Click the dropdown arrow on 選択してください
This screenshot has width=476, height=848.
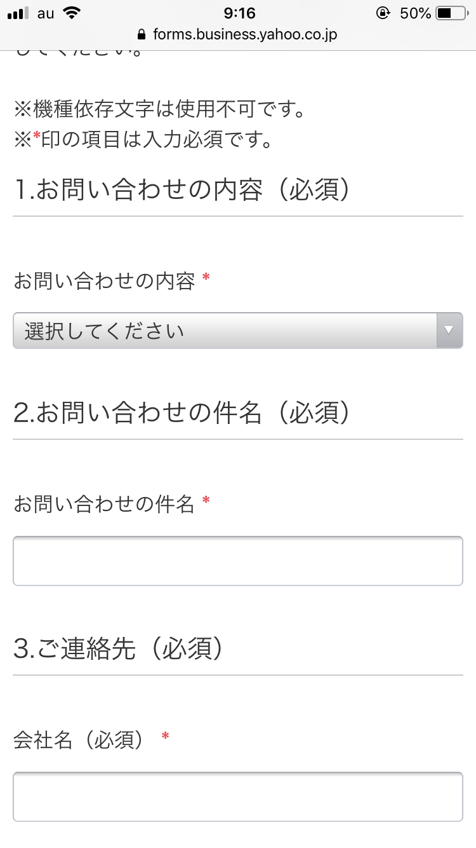(x=449, y=331)
